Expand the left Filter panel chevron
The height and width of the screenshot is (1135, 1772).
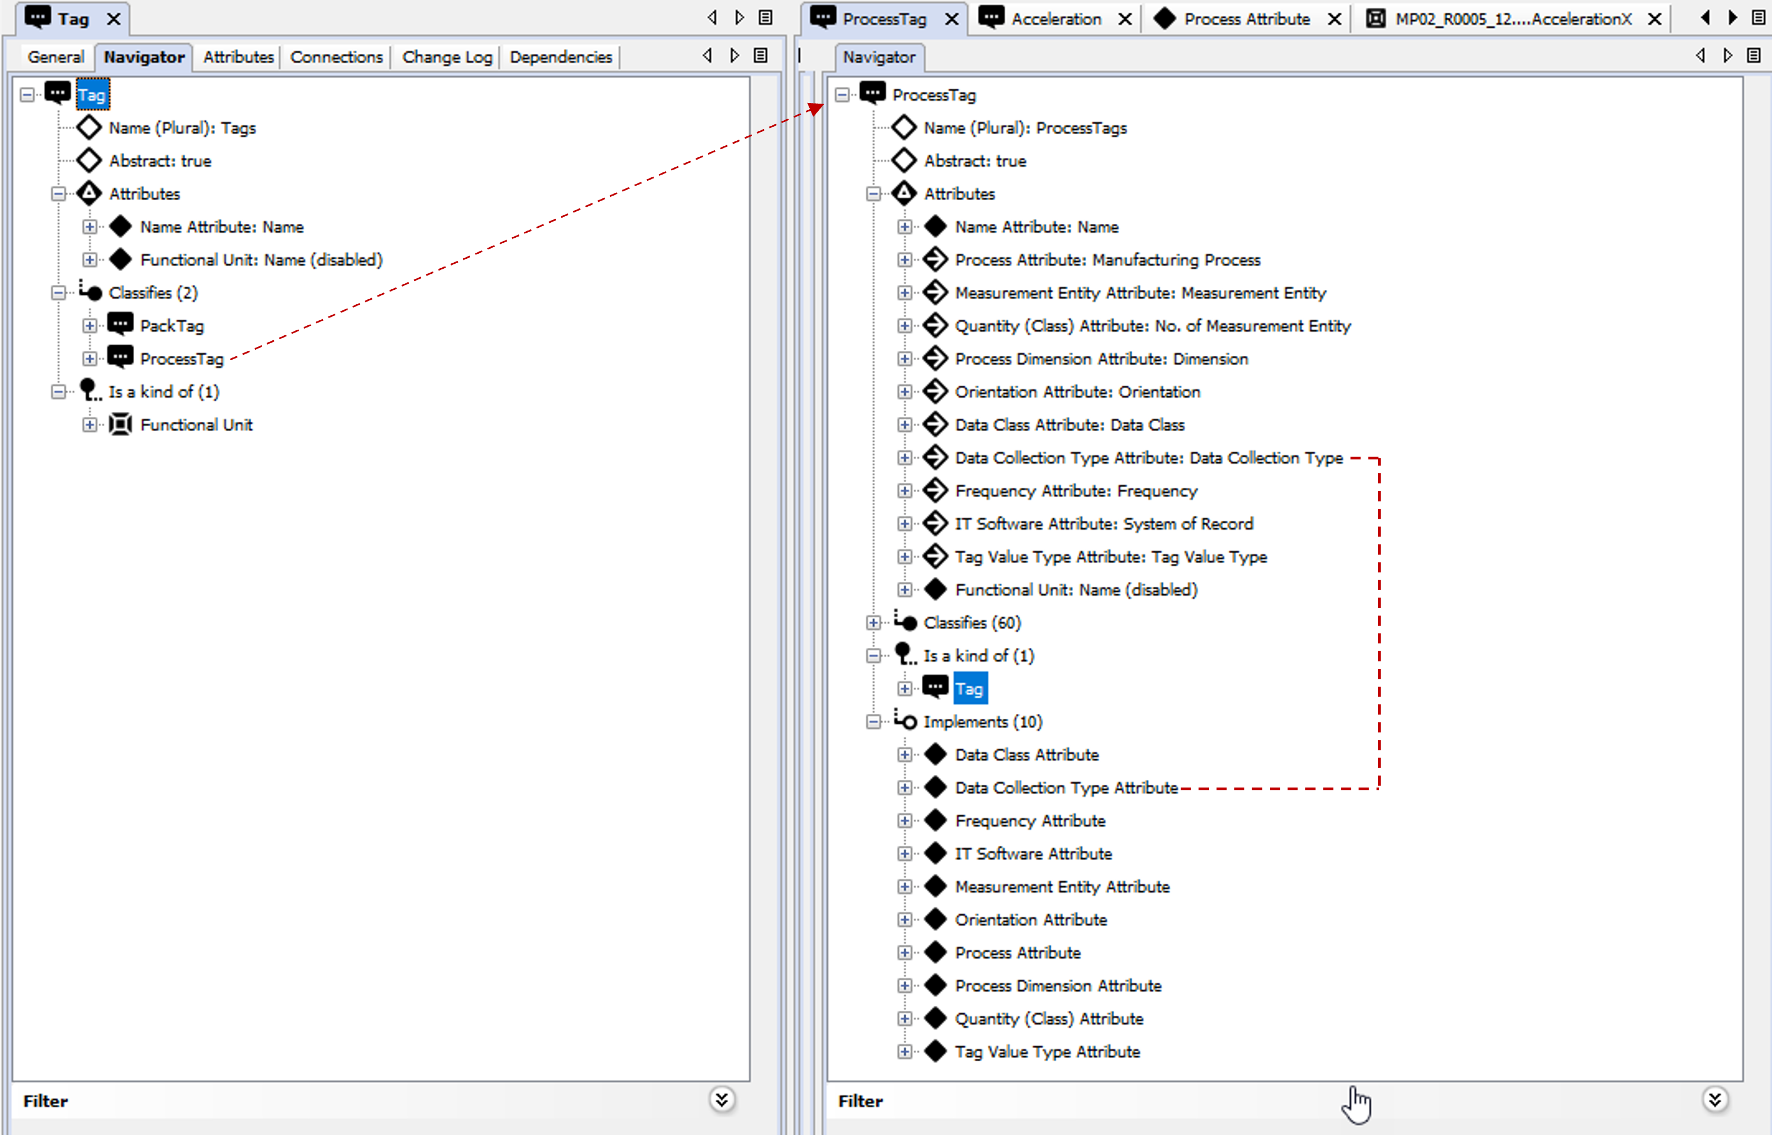tap(722, 1100)
